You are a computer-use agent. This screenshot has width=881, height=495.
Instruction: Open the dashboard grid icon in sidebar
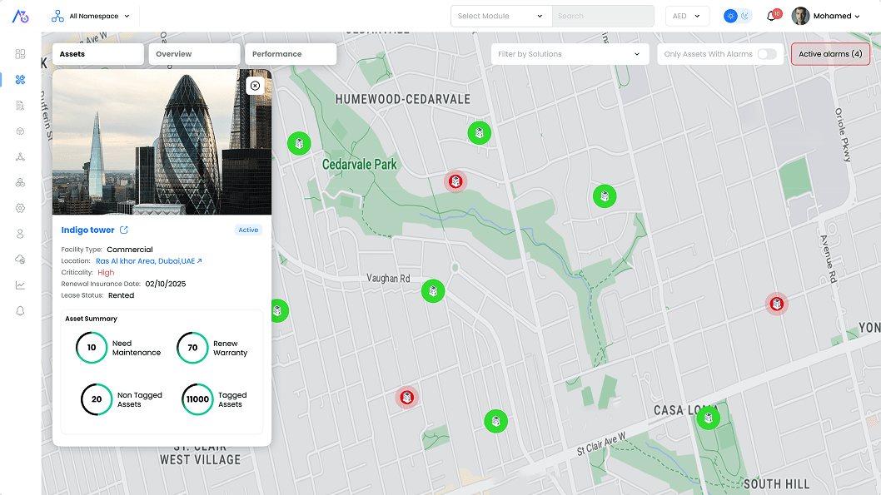click(x=20, y=54)
